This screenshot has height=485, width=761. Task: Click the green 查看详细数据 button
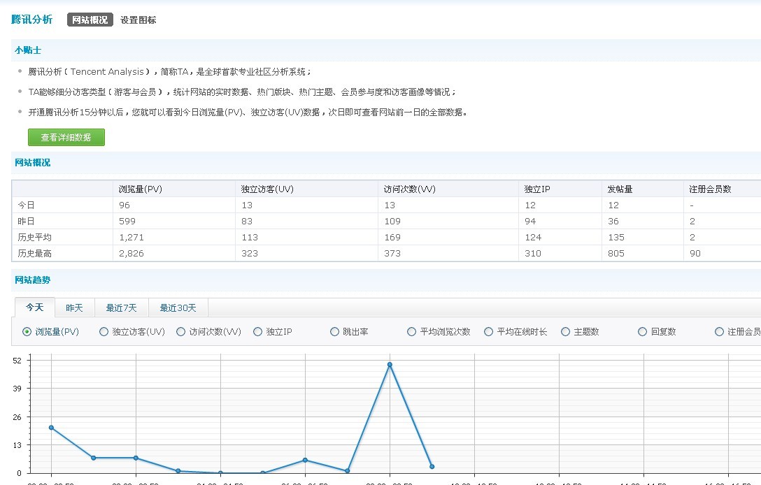tap(66, 137)
